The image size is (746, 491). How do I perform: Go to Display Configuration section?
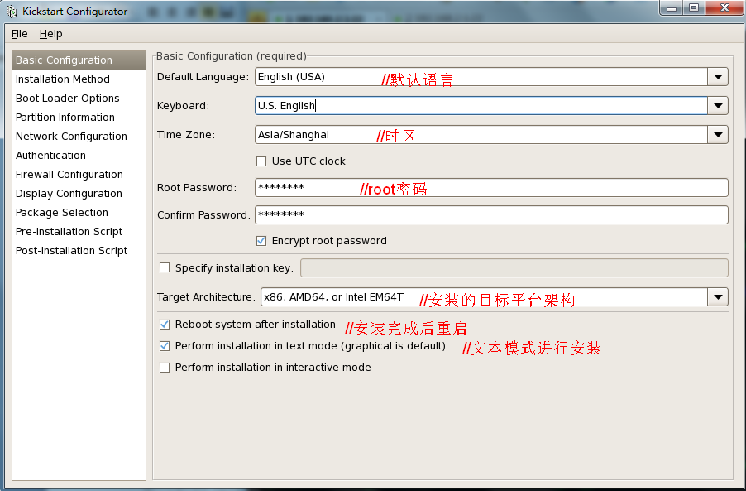click(79, 194)
